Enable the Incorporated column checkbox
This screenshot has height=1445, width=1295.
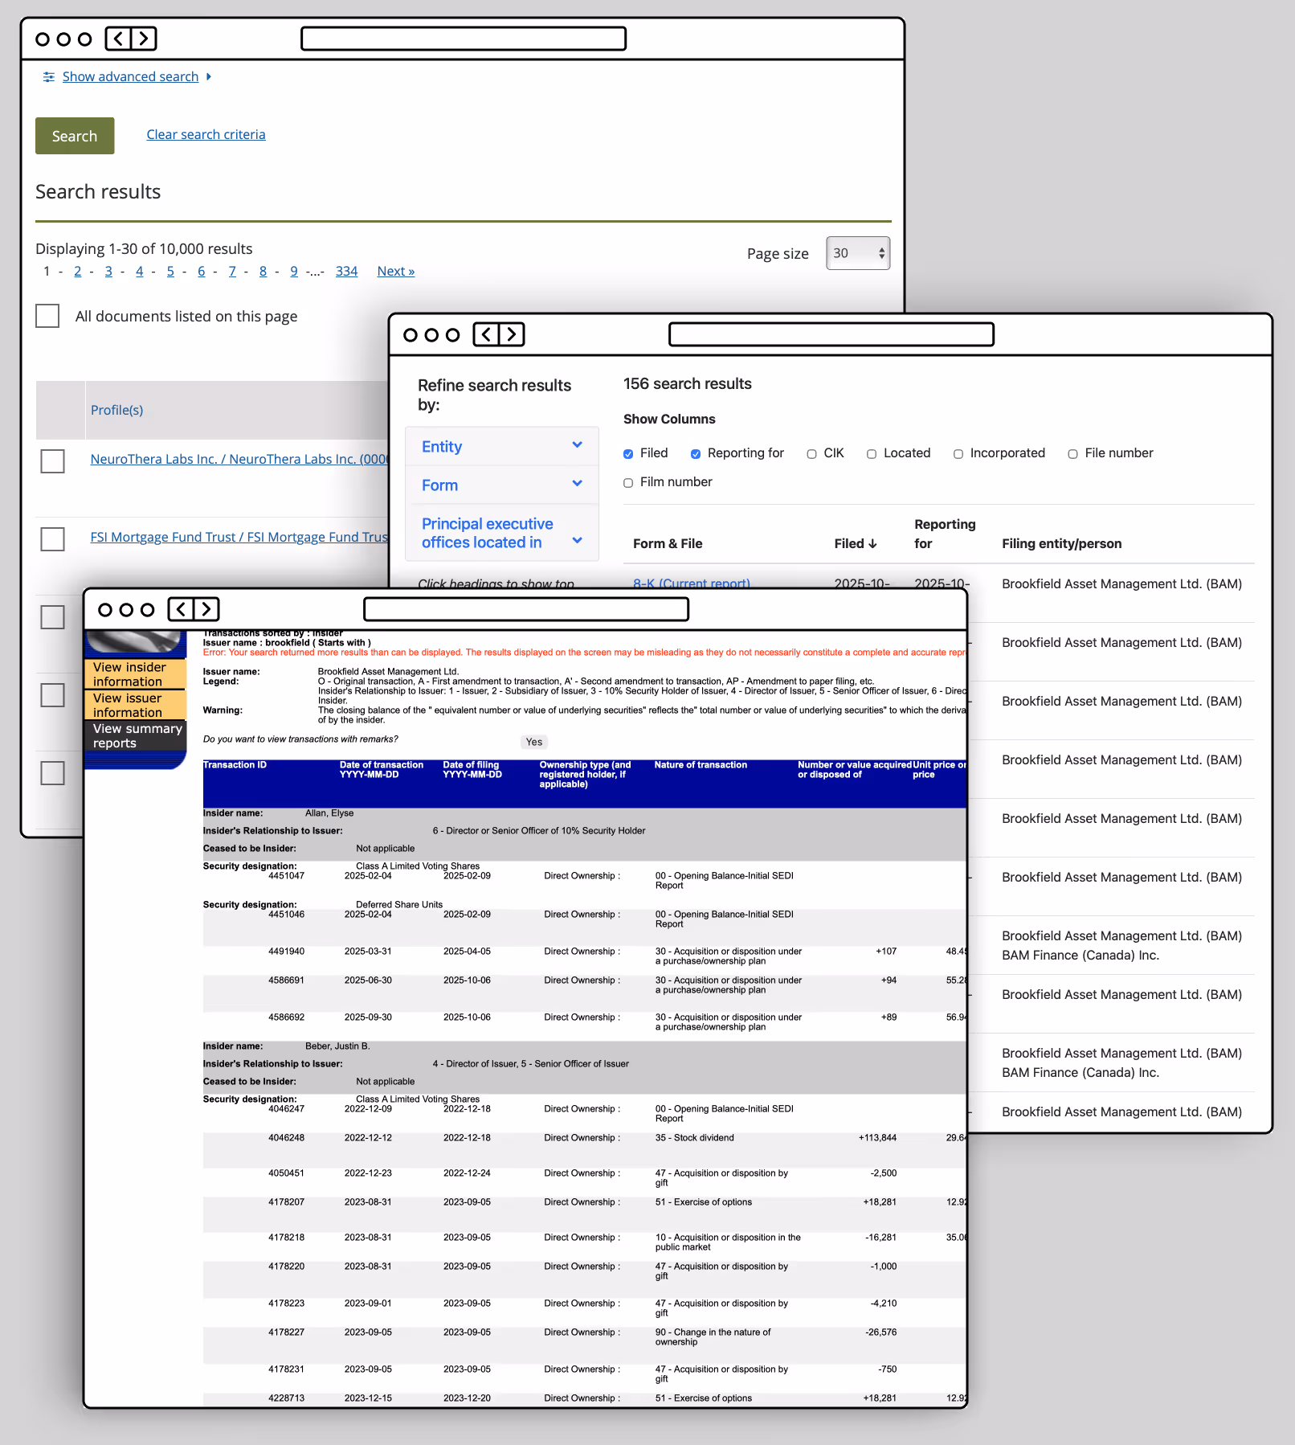[x=958, y=454]
